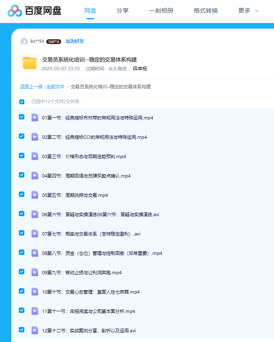Click the video icon for 12第十二节 file
The image size is (274, 342).
coord(35,330)
